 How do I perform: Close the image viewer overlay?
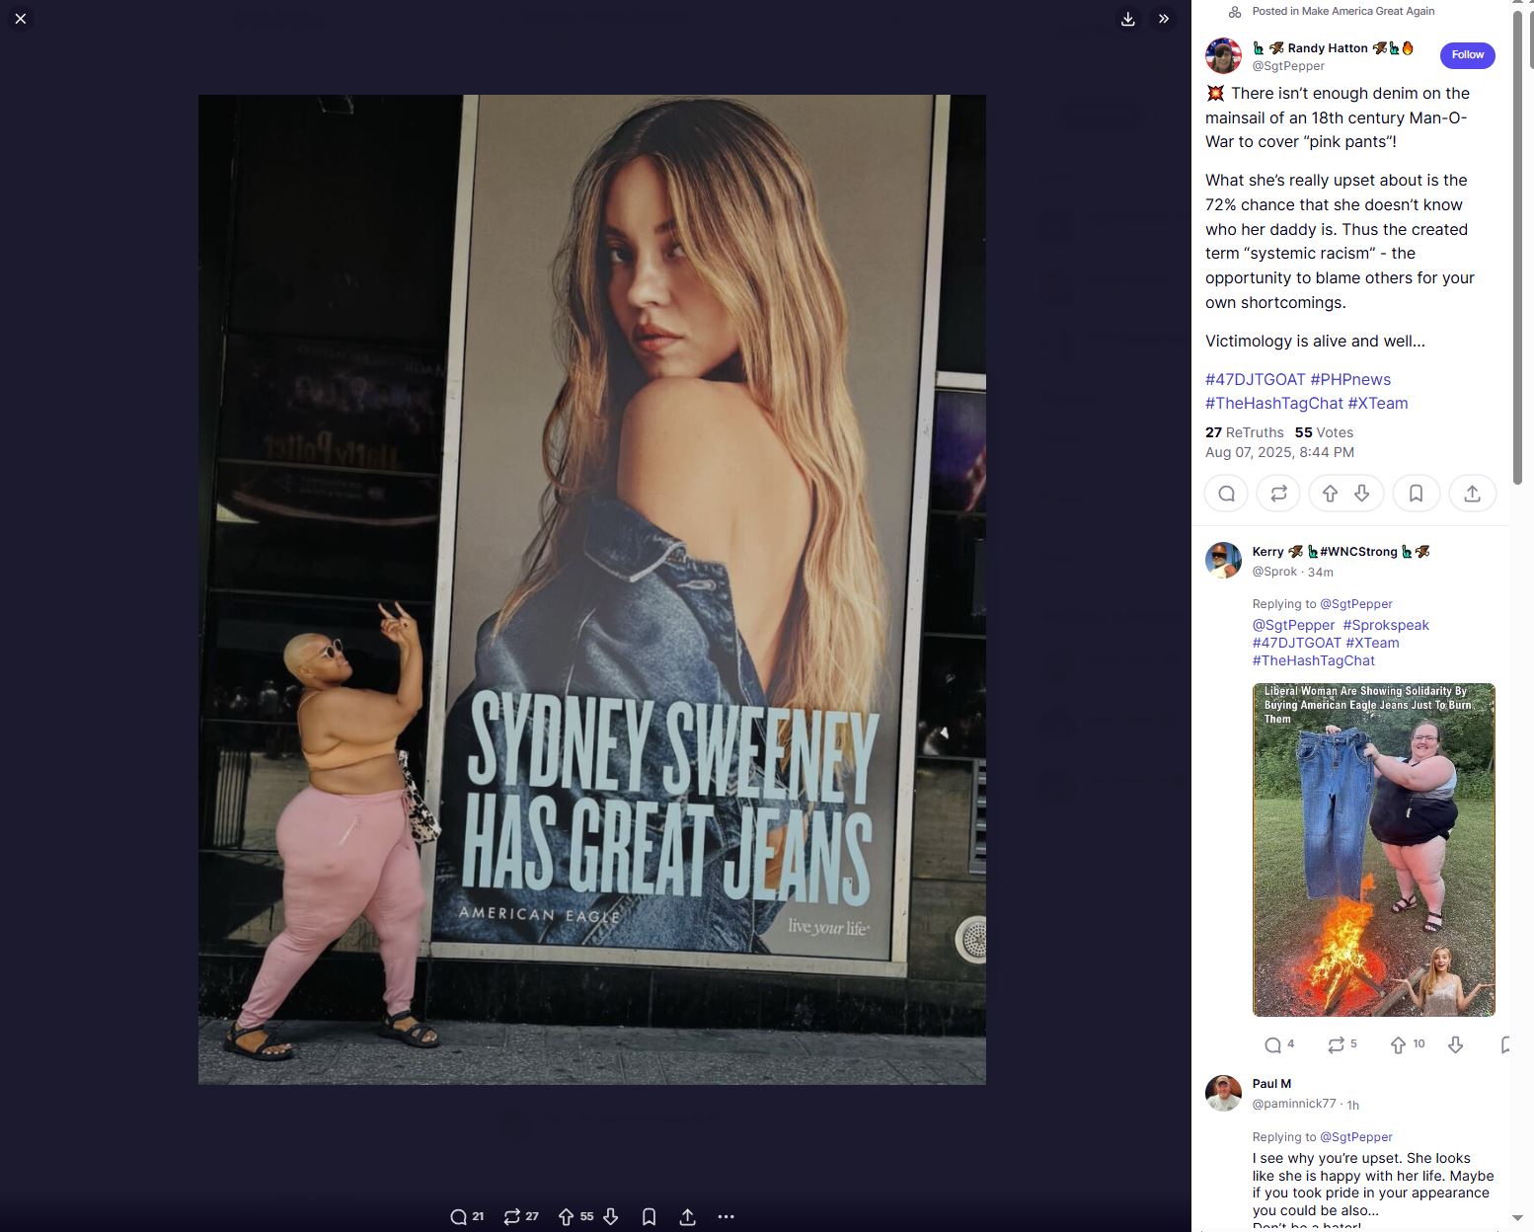[x=21, y=19]
